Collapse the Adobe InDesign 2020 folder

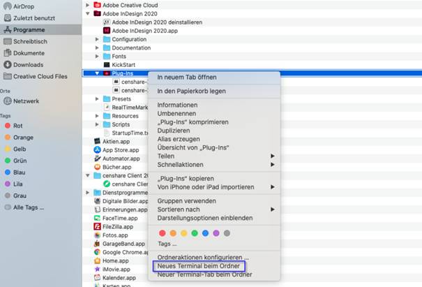tap(87, 13)
